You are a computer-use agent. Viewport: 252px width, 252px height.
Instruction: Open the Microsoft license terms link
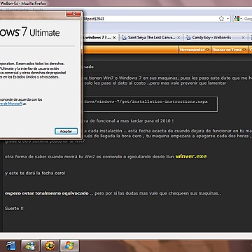tap(11, 104)
